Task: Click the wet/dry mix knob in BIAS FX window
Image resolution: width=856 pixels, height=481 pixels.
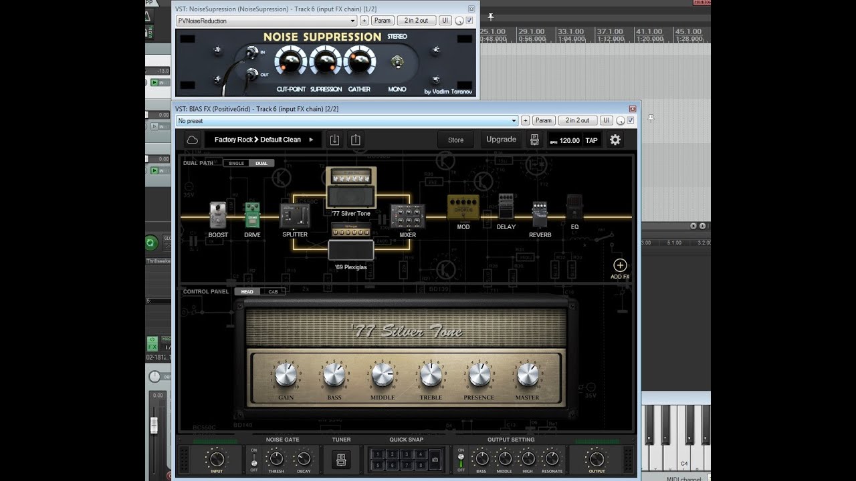Action: click(x=620, y=121)
